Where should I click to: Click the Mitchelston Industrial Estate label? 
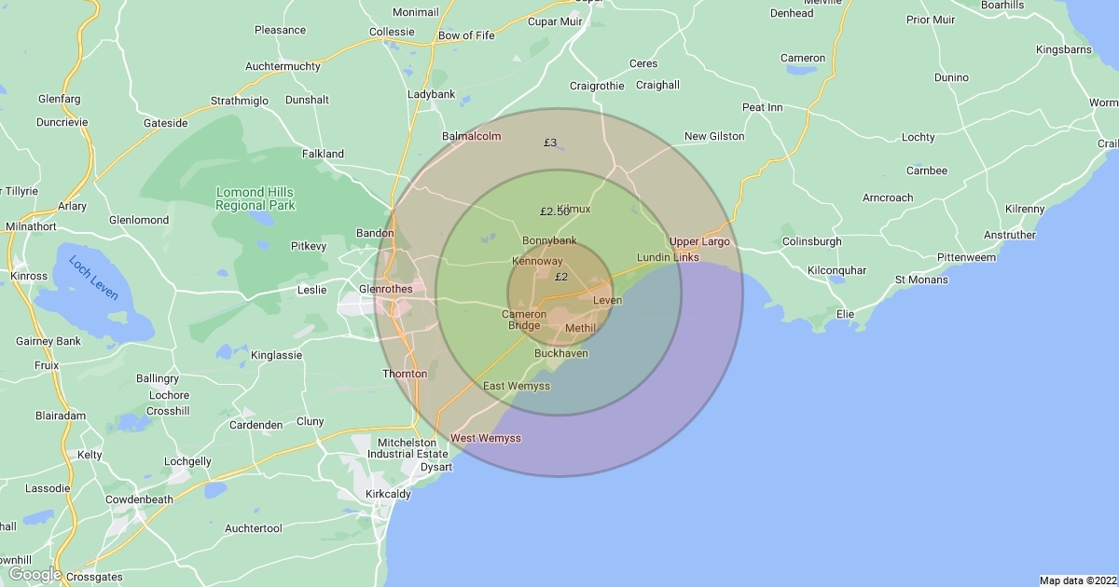(x=408, y=448)
